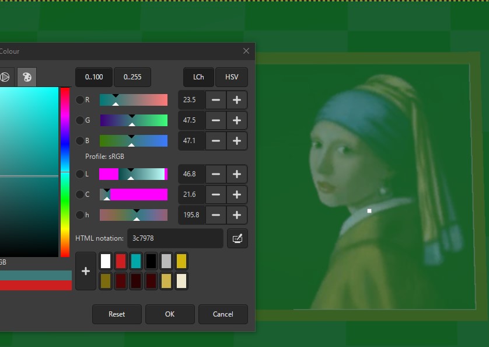This screenshot has width=489, height=347.
Task: Switch value range to 0..100
Action: [x=94, y=77]
